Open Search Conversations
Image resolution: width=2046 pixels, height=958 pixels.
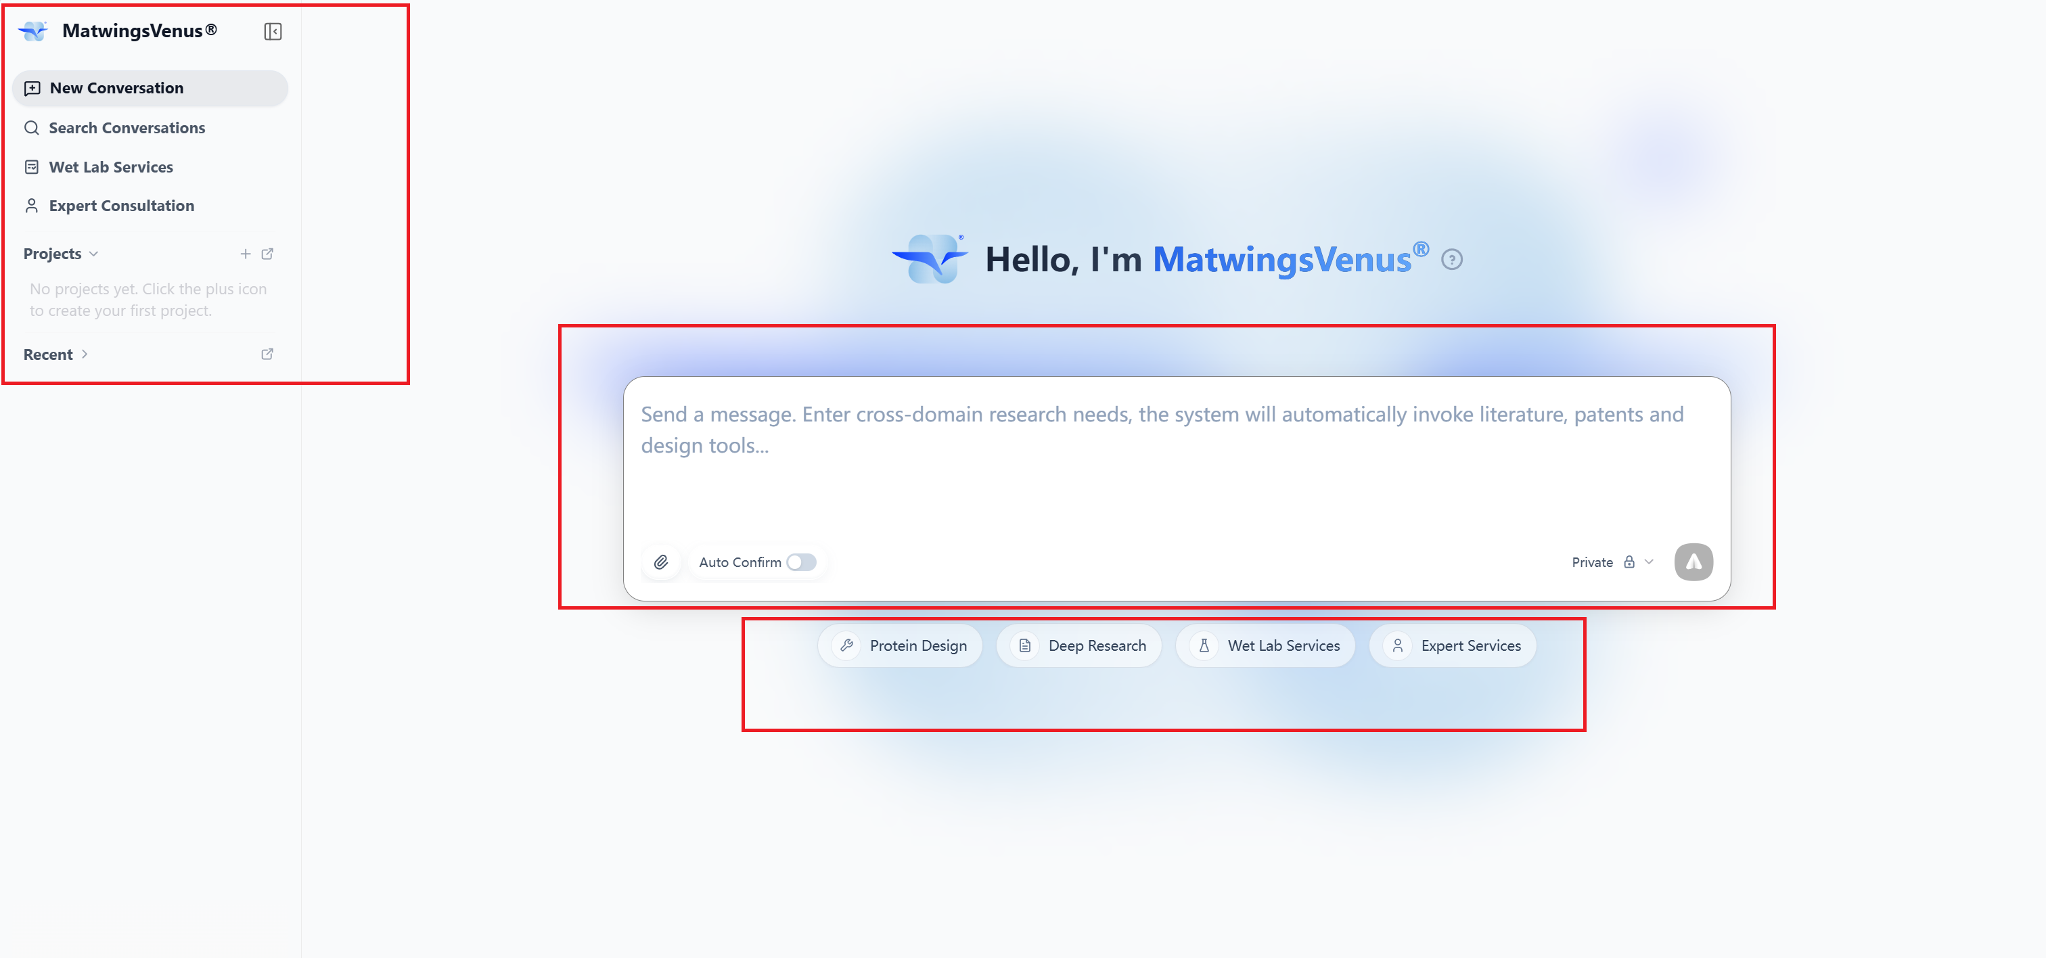click(150, 127)
